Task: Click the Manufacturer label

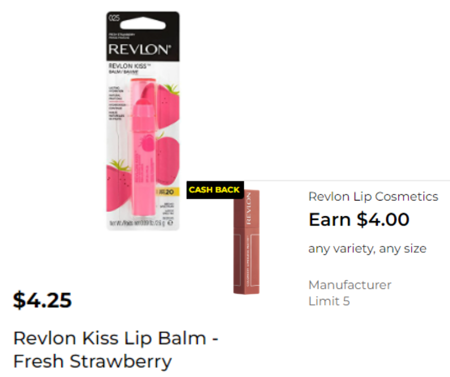Action: click(x=350, y=285)
